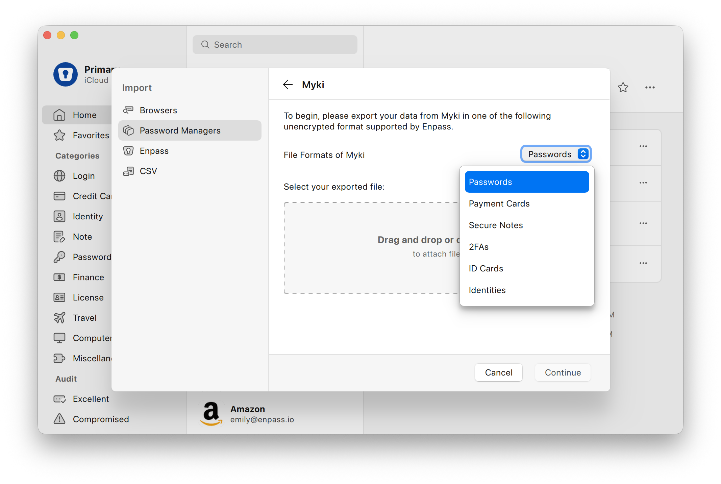Pick 2FAs in the format list
The image size is (721, 484).
click(527, 247)
